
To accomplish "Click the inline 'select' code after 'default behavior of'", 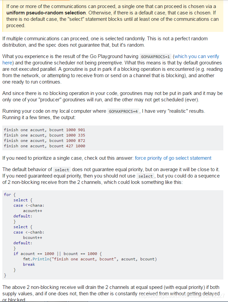I will (x=62, y=170).
